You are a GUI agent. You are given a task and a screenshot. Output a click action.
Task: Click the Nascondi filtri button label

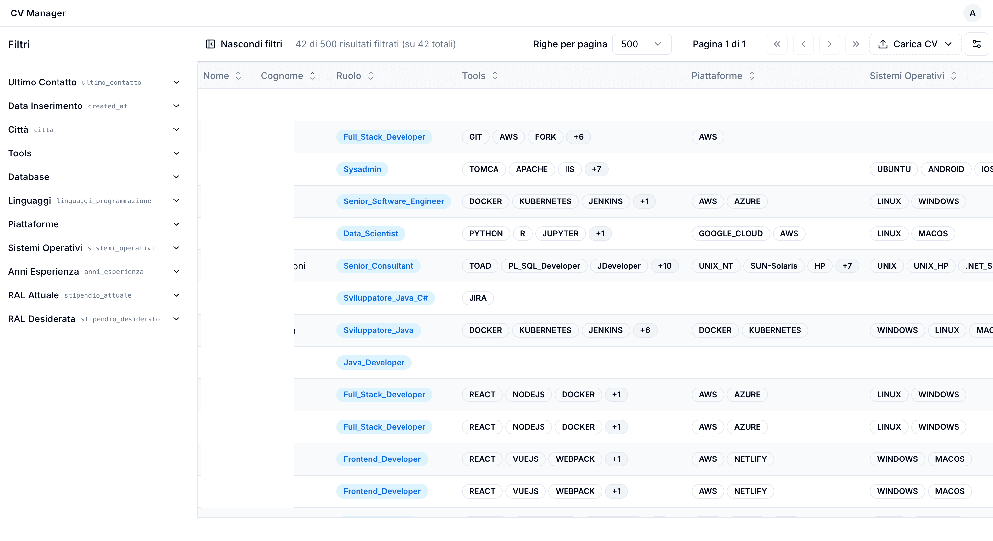tap(251, 44)
